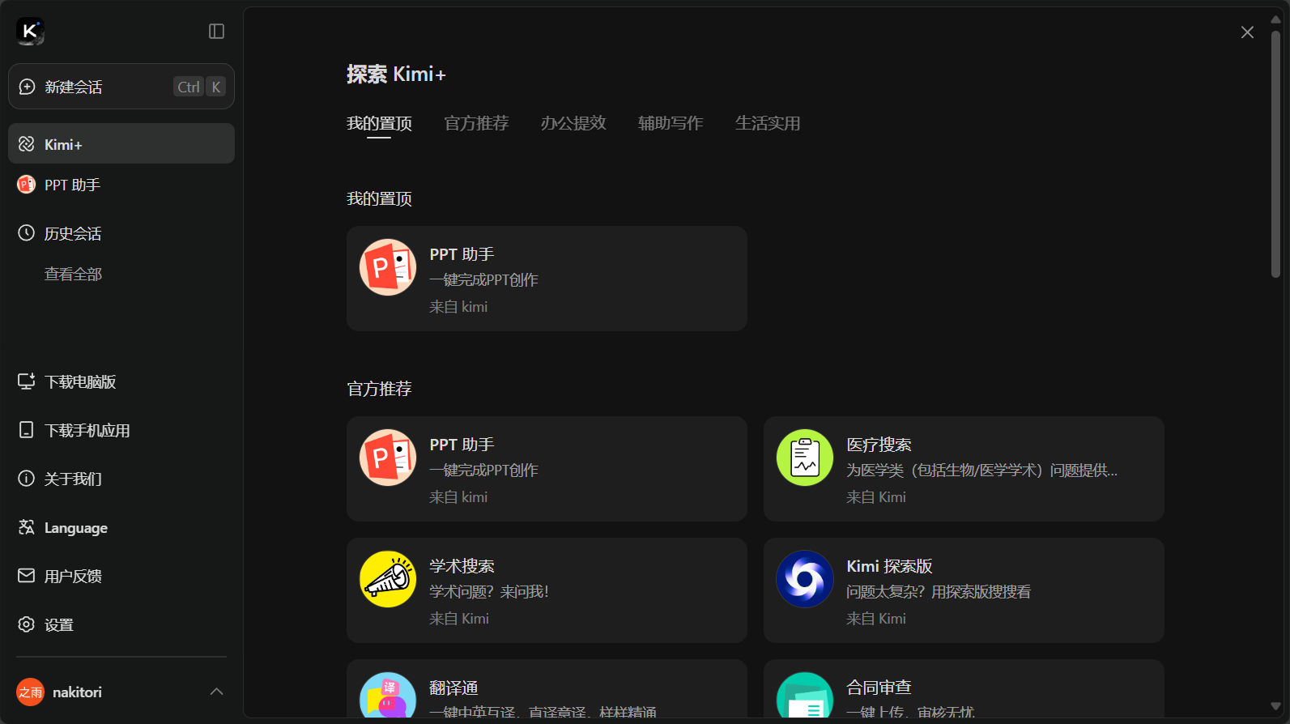
Task: Open PPT 助手 card under 官方推荐
Action: click(x=547, y=469)
